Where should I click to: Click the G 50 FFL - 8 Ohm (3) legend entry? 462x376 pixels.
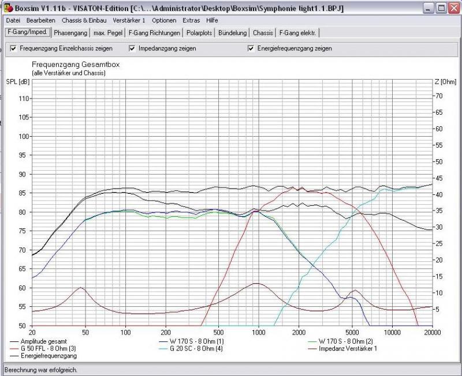(43, 348)
